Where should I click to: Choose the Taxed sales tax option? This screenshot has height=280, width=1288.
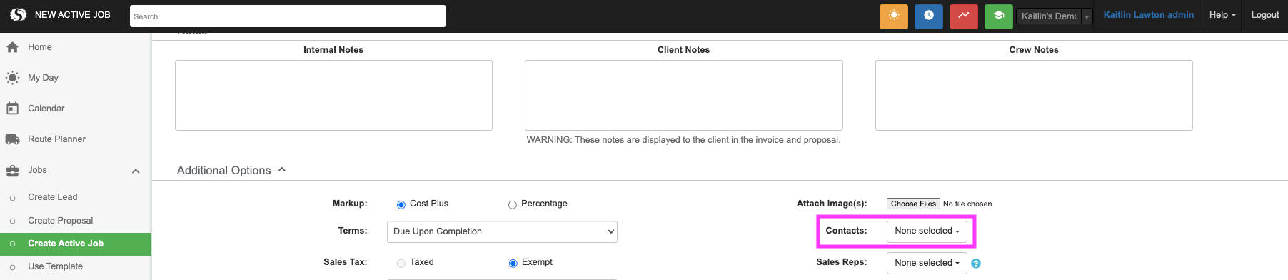click(x=401, y=264)
